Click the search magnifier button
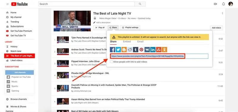This screenshot has width=238, height=112. click(140, 4)
